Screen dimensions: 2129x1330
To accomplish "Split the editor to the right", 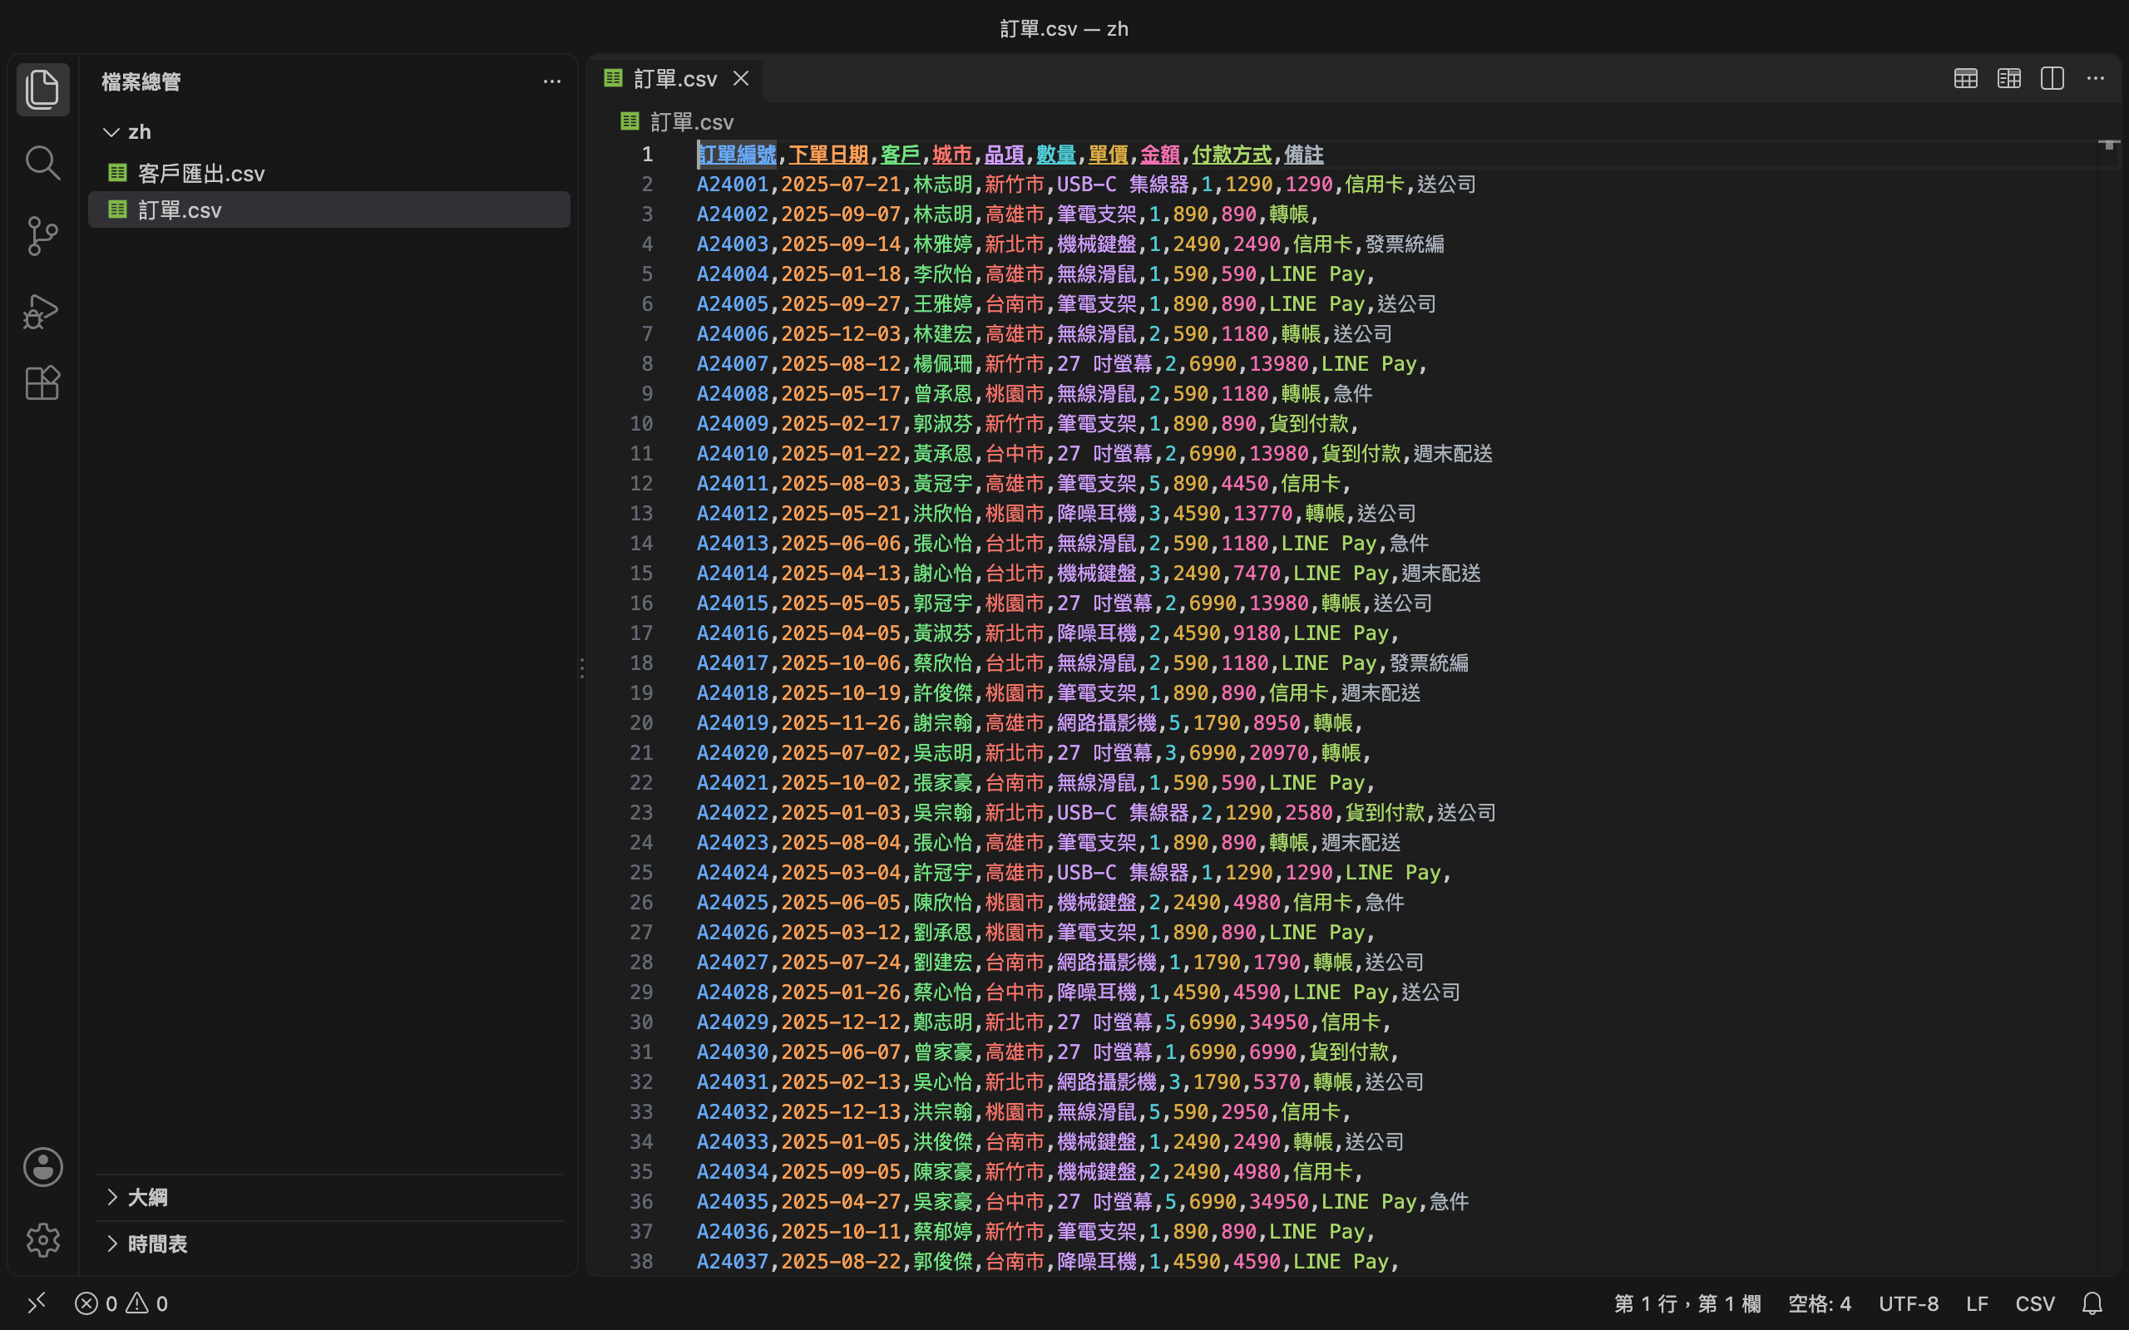I will pos(2052,78).
